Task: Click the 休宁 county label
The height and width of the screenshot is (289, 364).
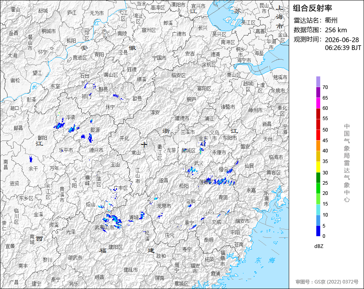Action: click(110, 107)
